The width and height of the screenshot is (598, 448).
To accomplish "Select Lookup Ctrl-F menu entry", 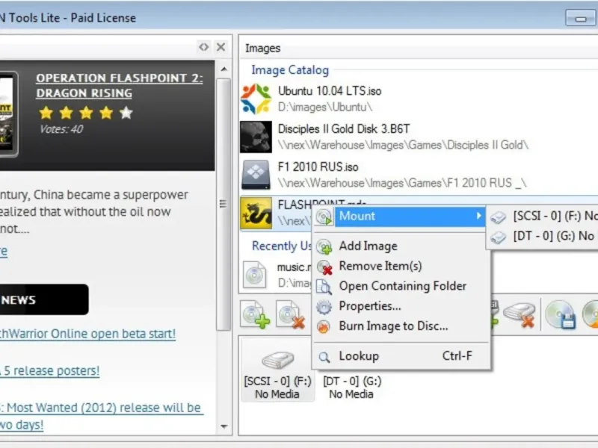I will (x=401, y=356).
